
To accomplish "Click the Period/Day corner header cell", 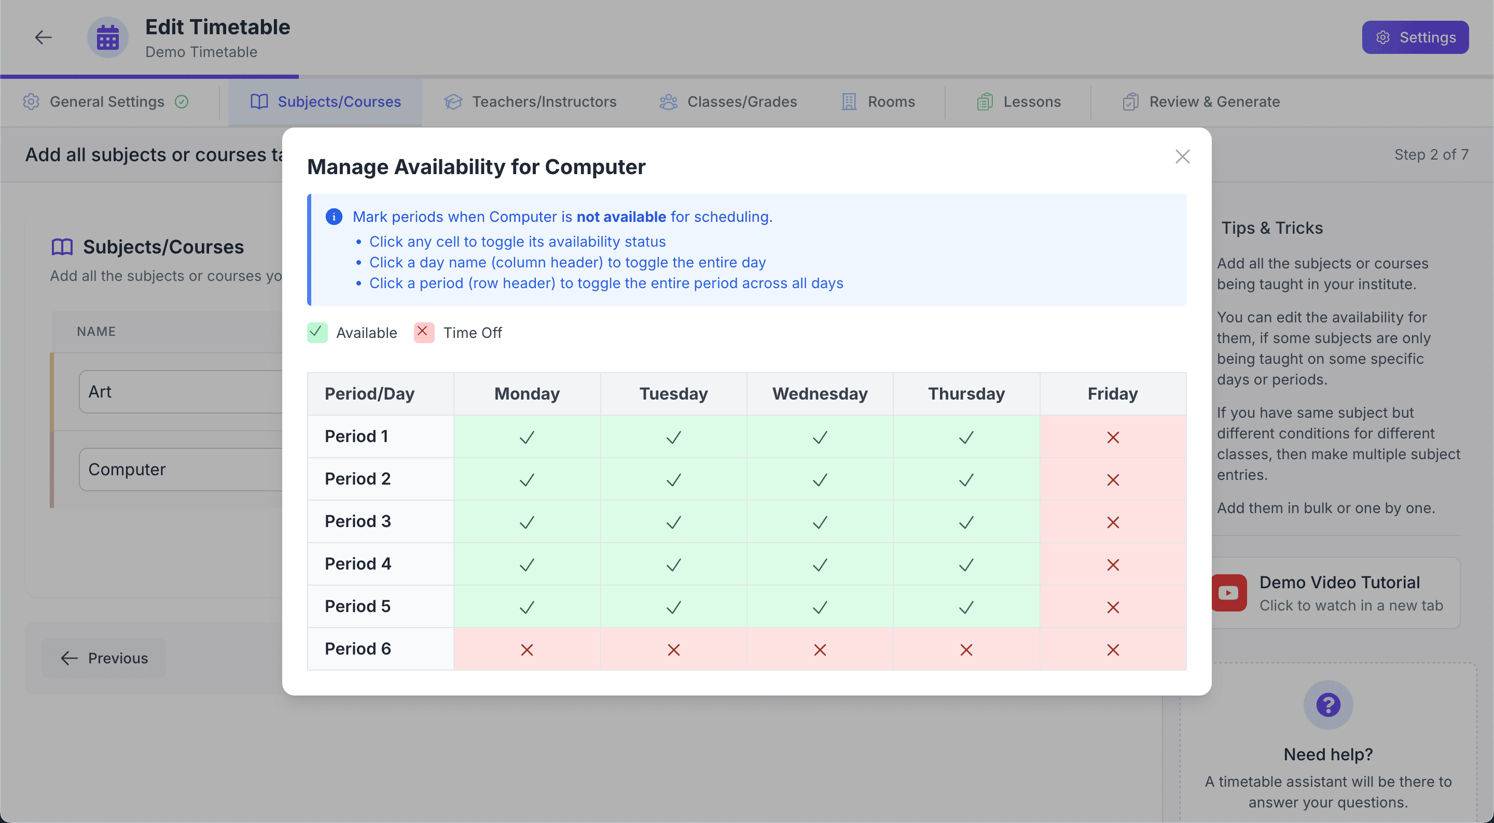I will [380, 393].
